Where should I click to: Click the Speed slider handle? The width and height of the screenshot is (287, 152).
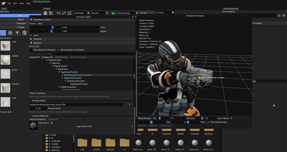pyautogui.click(x=51, y=31)
